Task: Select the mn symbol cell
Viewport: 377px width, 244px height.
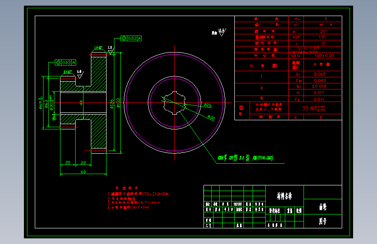Action: (297, 19)
